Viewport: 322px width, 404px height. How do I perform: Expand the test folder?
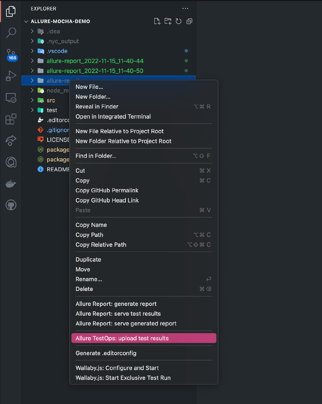(x=32, y=110)
